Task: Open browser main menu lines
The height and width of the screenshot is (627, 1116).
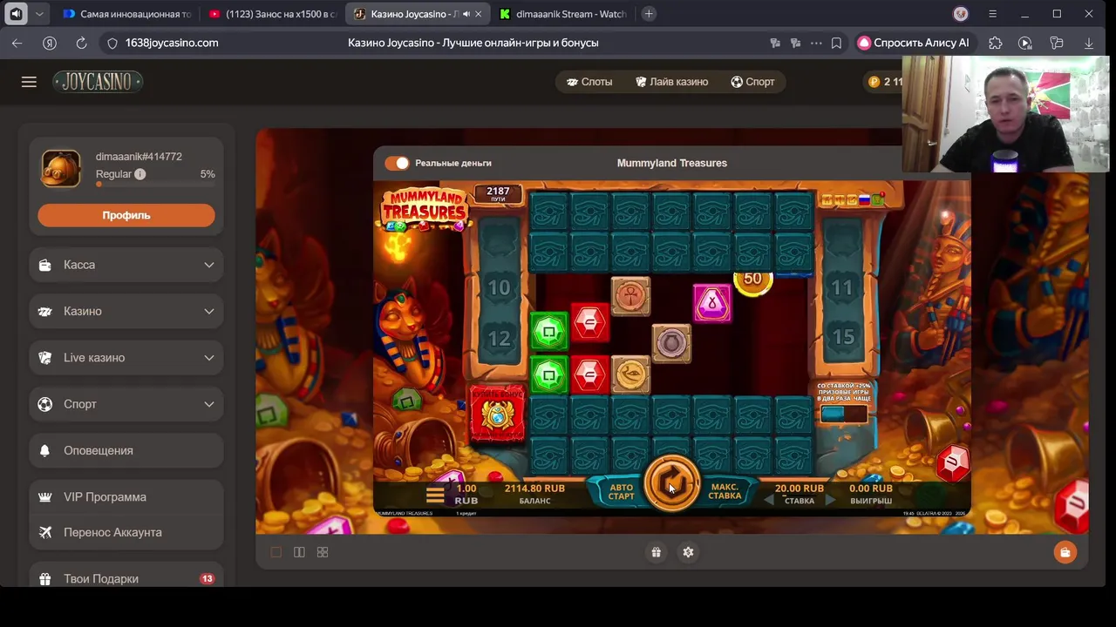Action: point(992,14)
